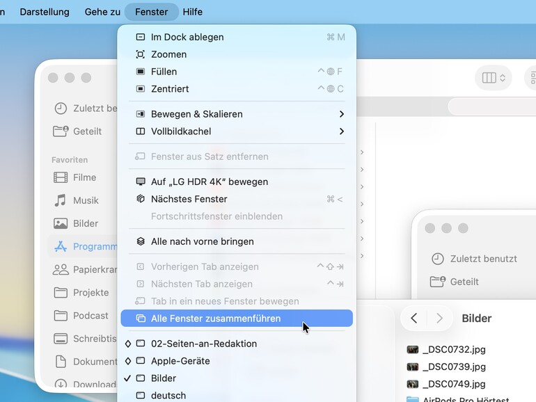Expand the Vollbildkachel submenu arrow

341,131
